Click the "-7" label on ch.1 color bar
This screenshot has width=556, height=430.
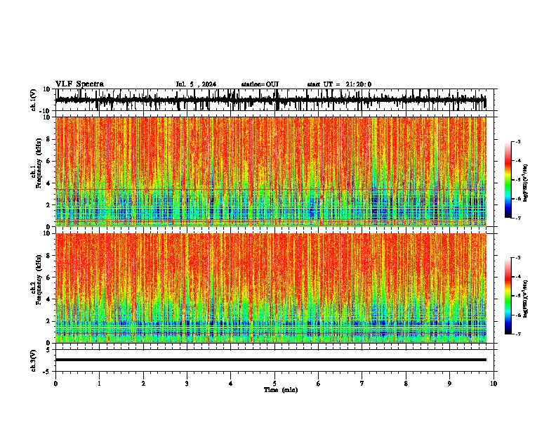coord(517,218)
